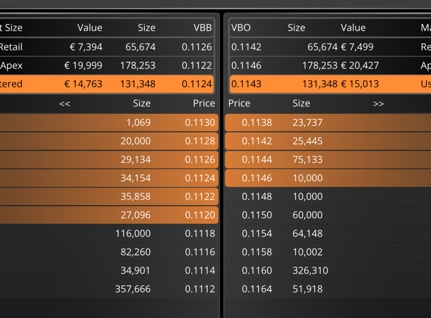Select the ask row at price 0.1138
The height and width of the screenshot is (318, 431).
point(328,122)
